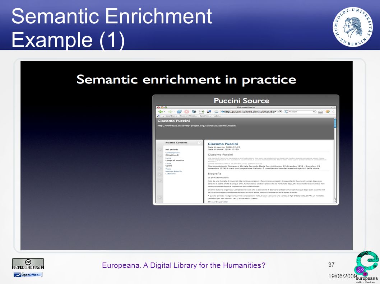Click the date 19/06/2009
Screen dimensions: 380x284
(342, 276)
